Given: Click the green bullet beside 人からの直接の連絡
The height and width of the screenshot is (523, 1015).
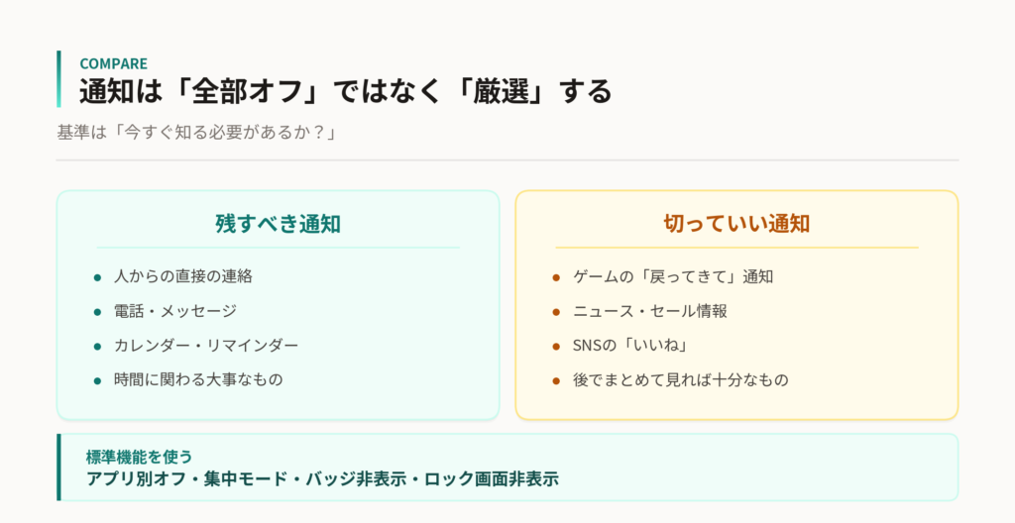Looking at the screenshot, I should pyautogui.click(x=98, y=277).
